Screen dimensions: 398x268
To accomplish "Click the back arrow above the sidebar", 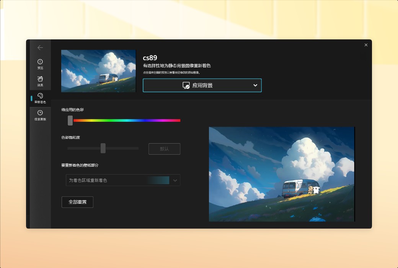I will [x=40, y=47].
